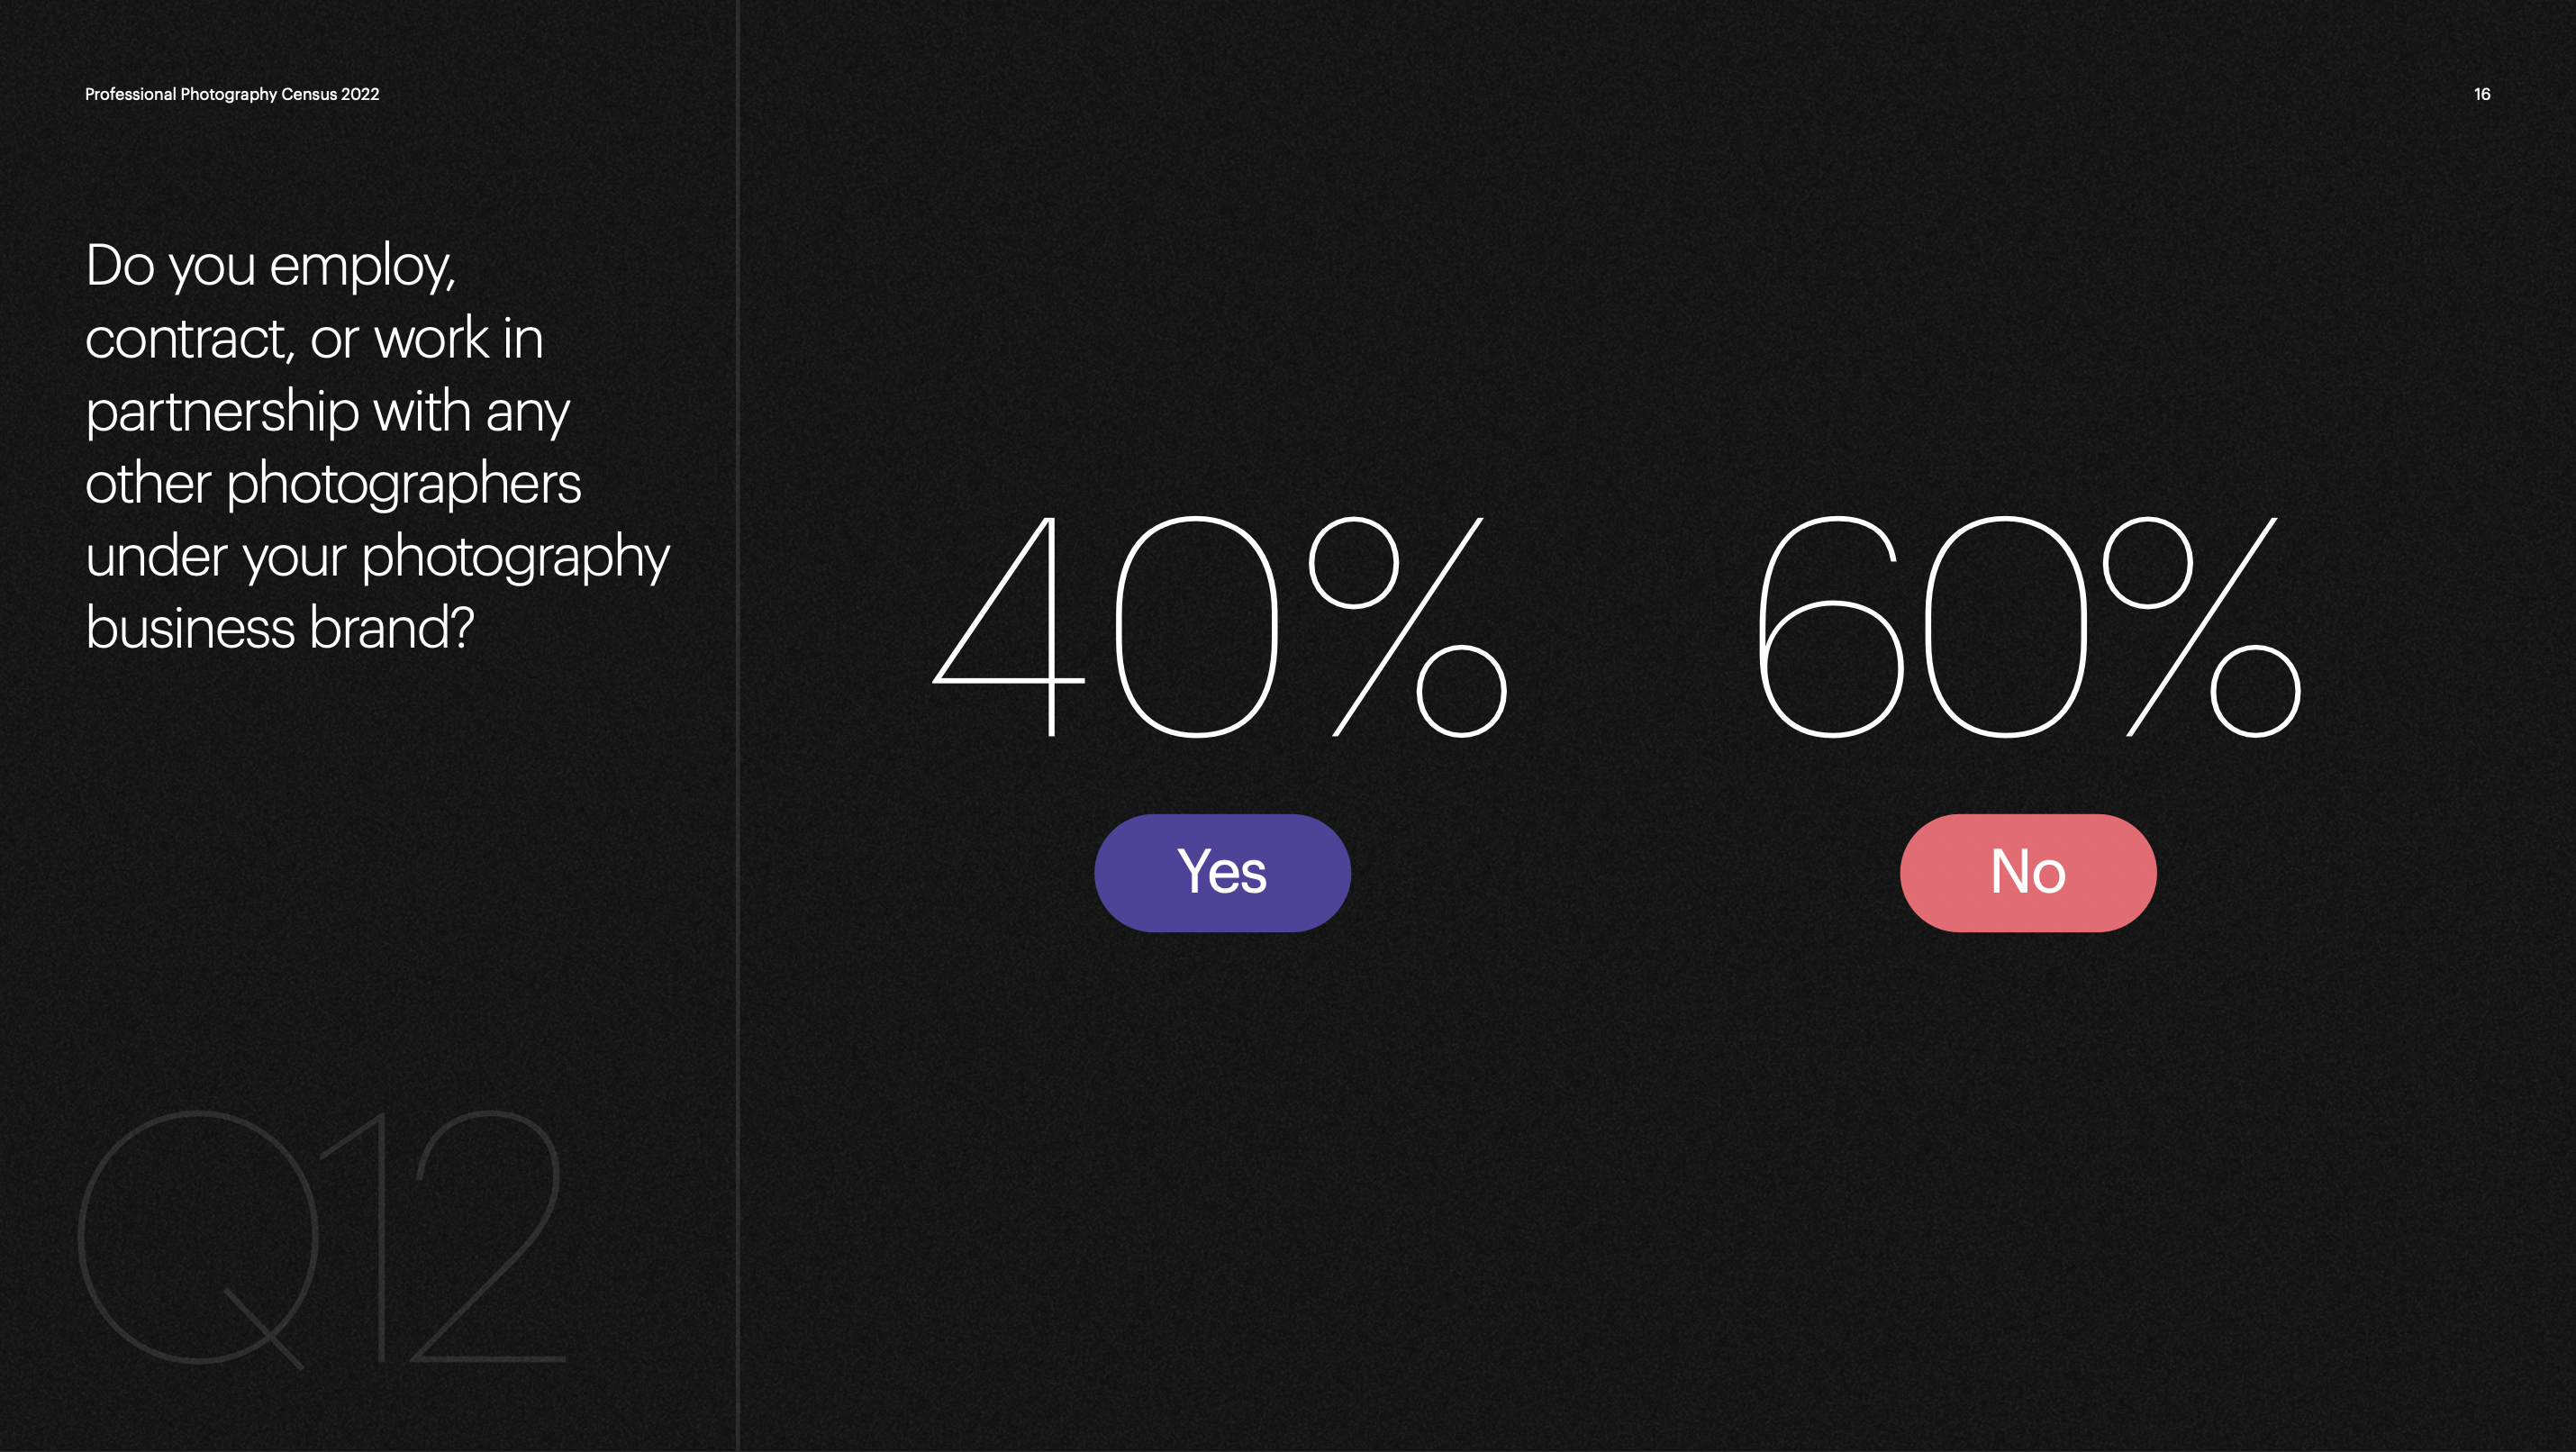2576x1452 pixels.
Task: Click the line "Do you employ,"
Action: [x=271, y=266]
